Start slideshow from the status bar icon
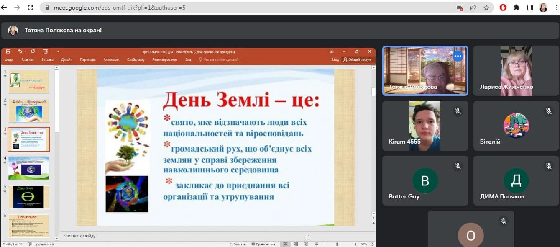 (317, 244)
